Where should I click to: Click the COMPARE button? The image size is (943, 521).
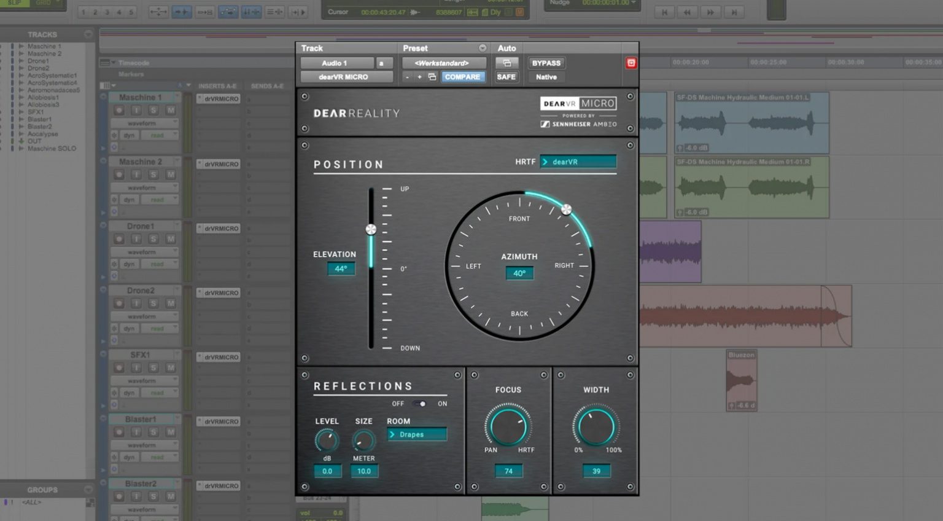point(464,77)
